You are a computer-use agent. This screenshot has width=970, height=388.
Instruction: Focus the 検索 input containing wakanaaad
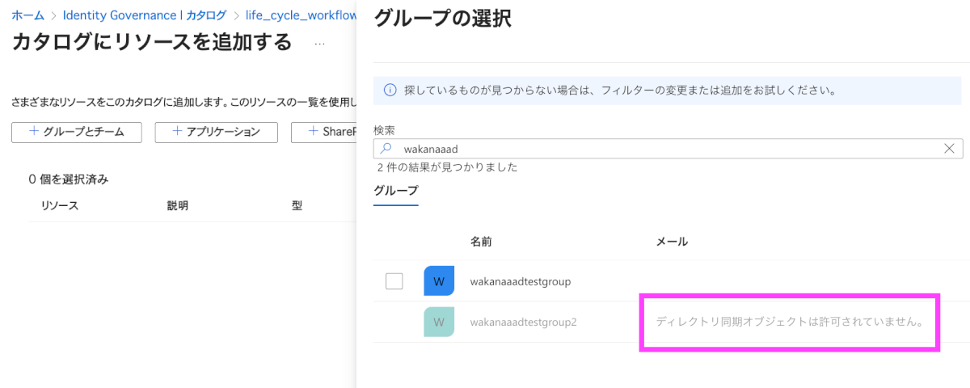pyautogui.click(x=663, y=149)
